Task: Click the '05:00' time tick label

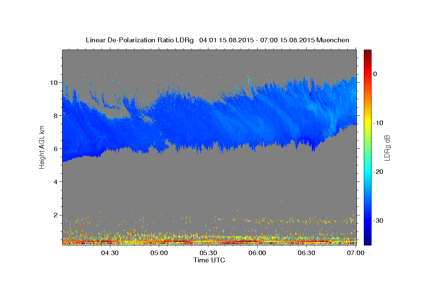Action: pos(159,253)
